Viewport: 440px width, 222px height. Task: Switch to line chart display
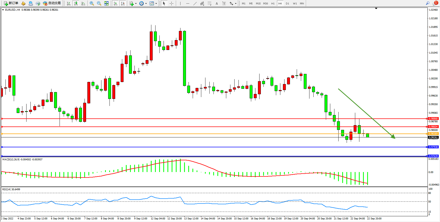tap(83, 3)
